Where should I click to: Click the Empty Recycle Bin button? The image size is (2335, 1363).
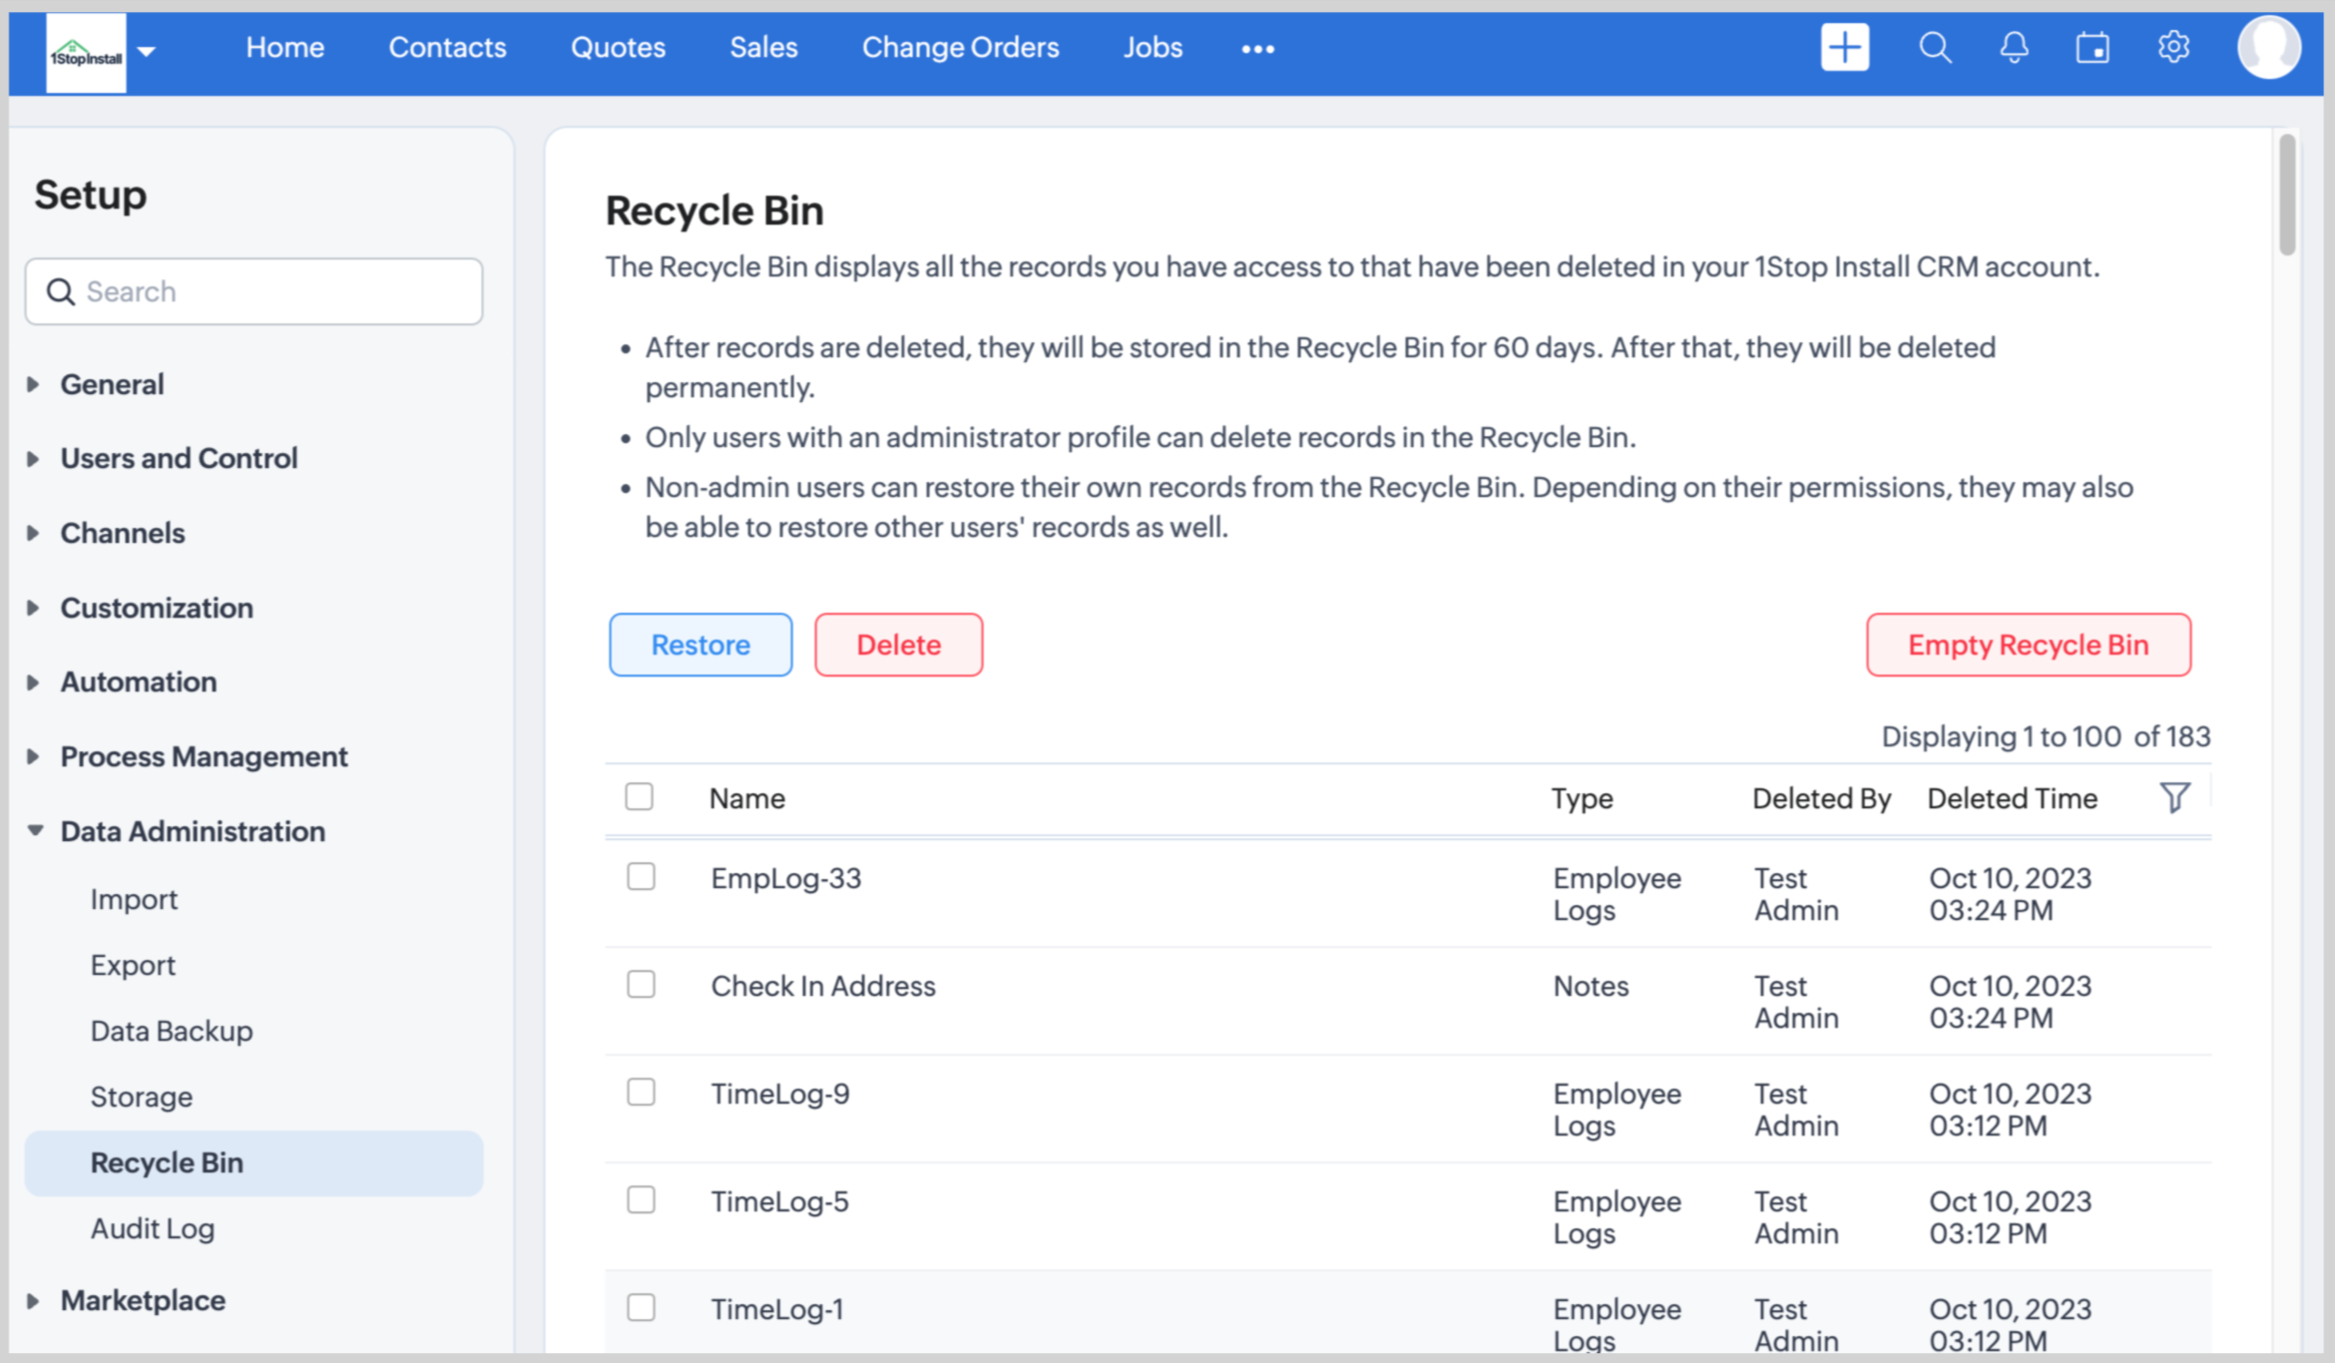[x=2028, y=645]
